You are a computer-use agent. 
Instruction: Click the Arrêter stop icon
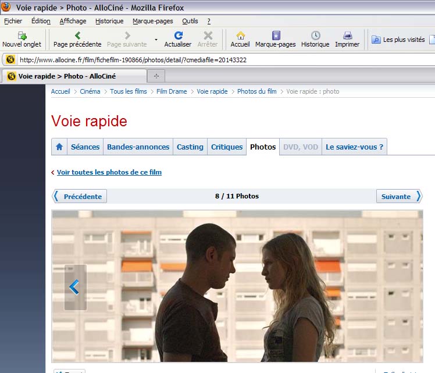point(208,40)
